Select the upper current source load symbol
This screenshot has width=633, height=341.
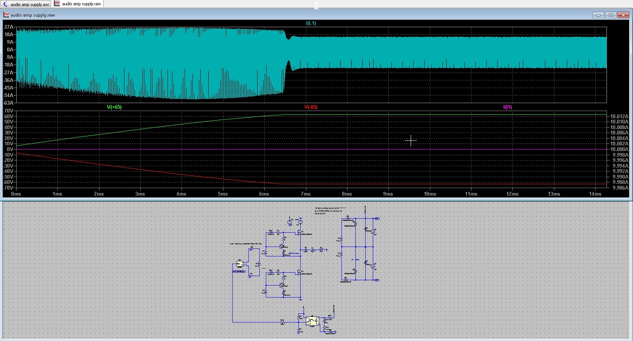point(373,231)
